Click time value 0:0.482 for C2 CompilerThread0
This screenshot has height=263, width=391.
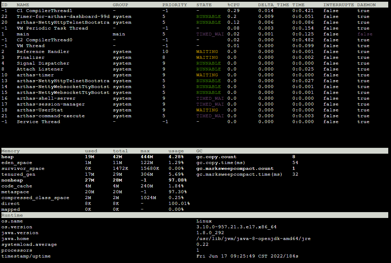pyautogui.click(x=303, y=40)
